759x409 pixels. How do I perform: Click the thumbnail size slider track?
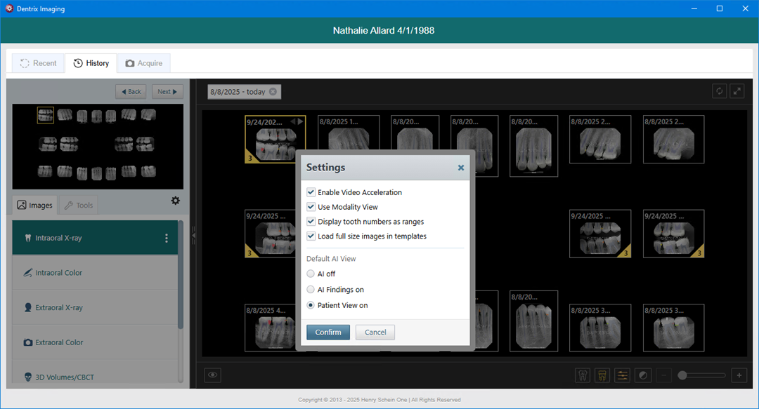[x=705, y=375]
